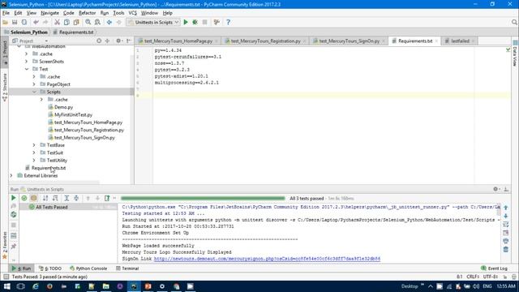Open the TODO tool window
The height and width of the screenshot is (292, 519).
[50, 268]
